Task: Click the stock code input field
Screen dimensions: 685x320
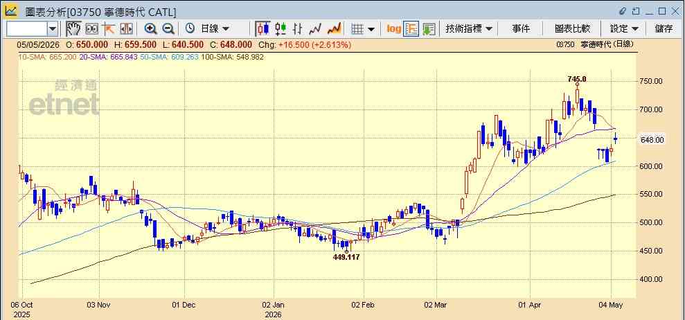Action: click(27, 29)
